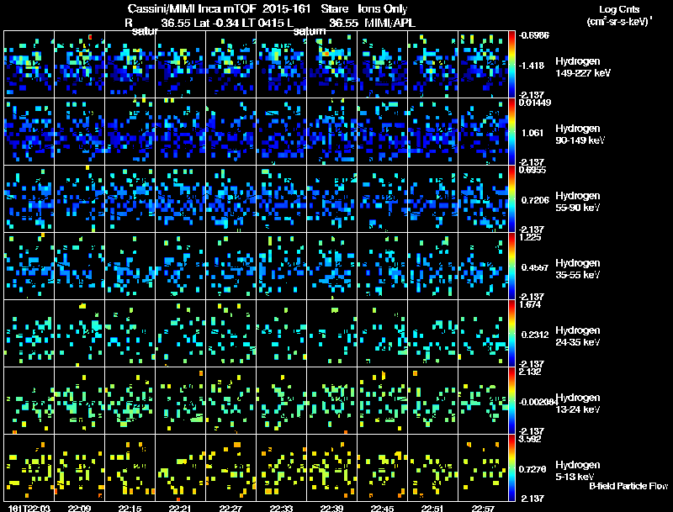Click the Log Cnts colorbar heading

pos(619,9)
